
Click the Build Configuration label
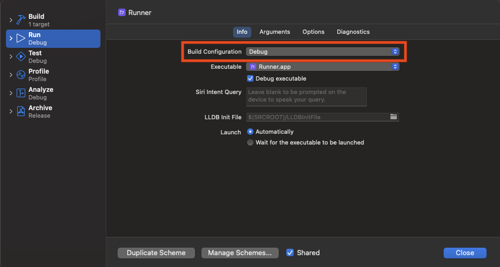pyautogui.click(x=214, y=52)
